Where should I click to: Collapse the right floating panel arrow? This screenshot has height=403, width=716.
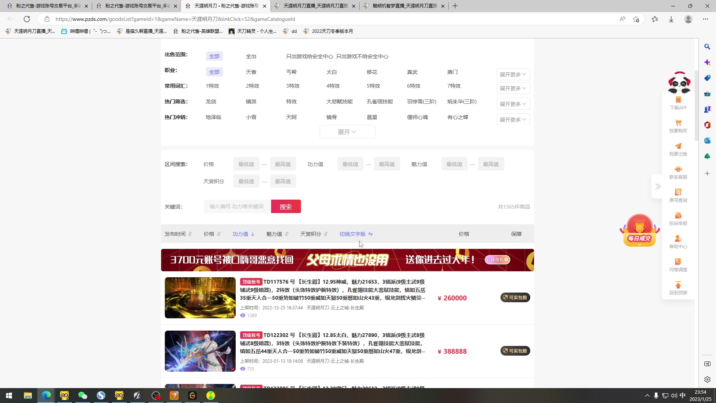coord(658,187)
